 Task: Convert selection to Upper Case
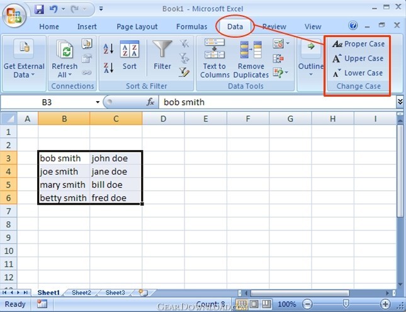tap(358, 58)
